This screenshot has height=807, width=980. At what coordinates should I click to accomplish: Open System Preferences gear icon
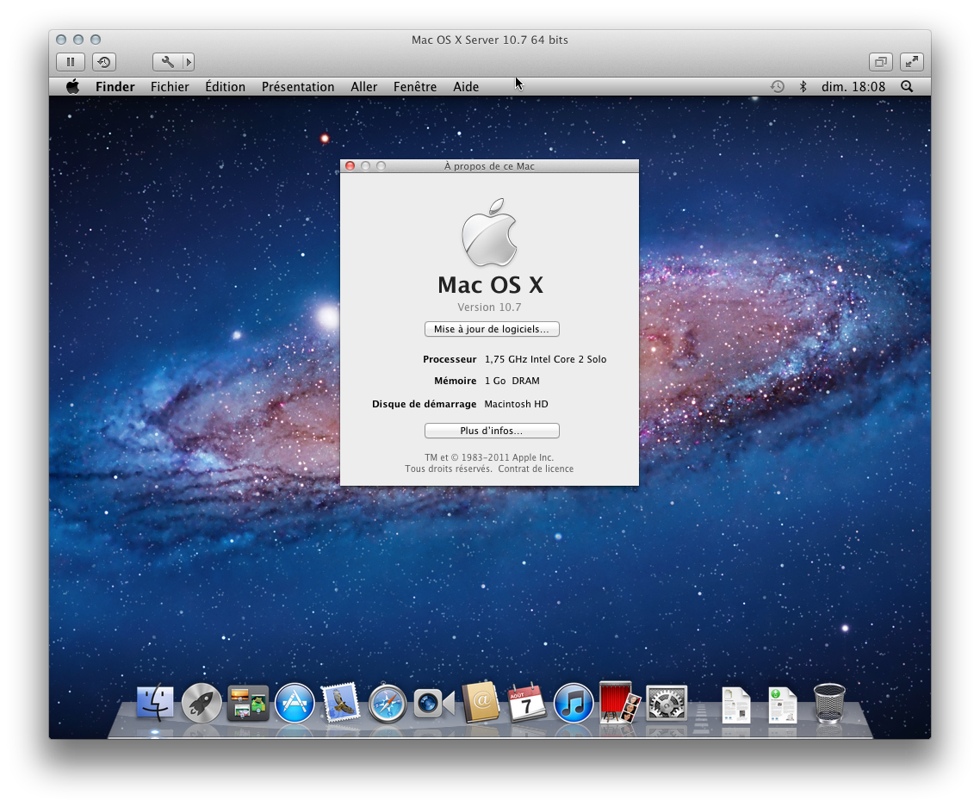click(667, 703)
